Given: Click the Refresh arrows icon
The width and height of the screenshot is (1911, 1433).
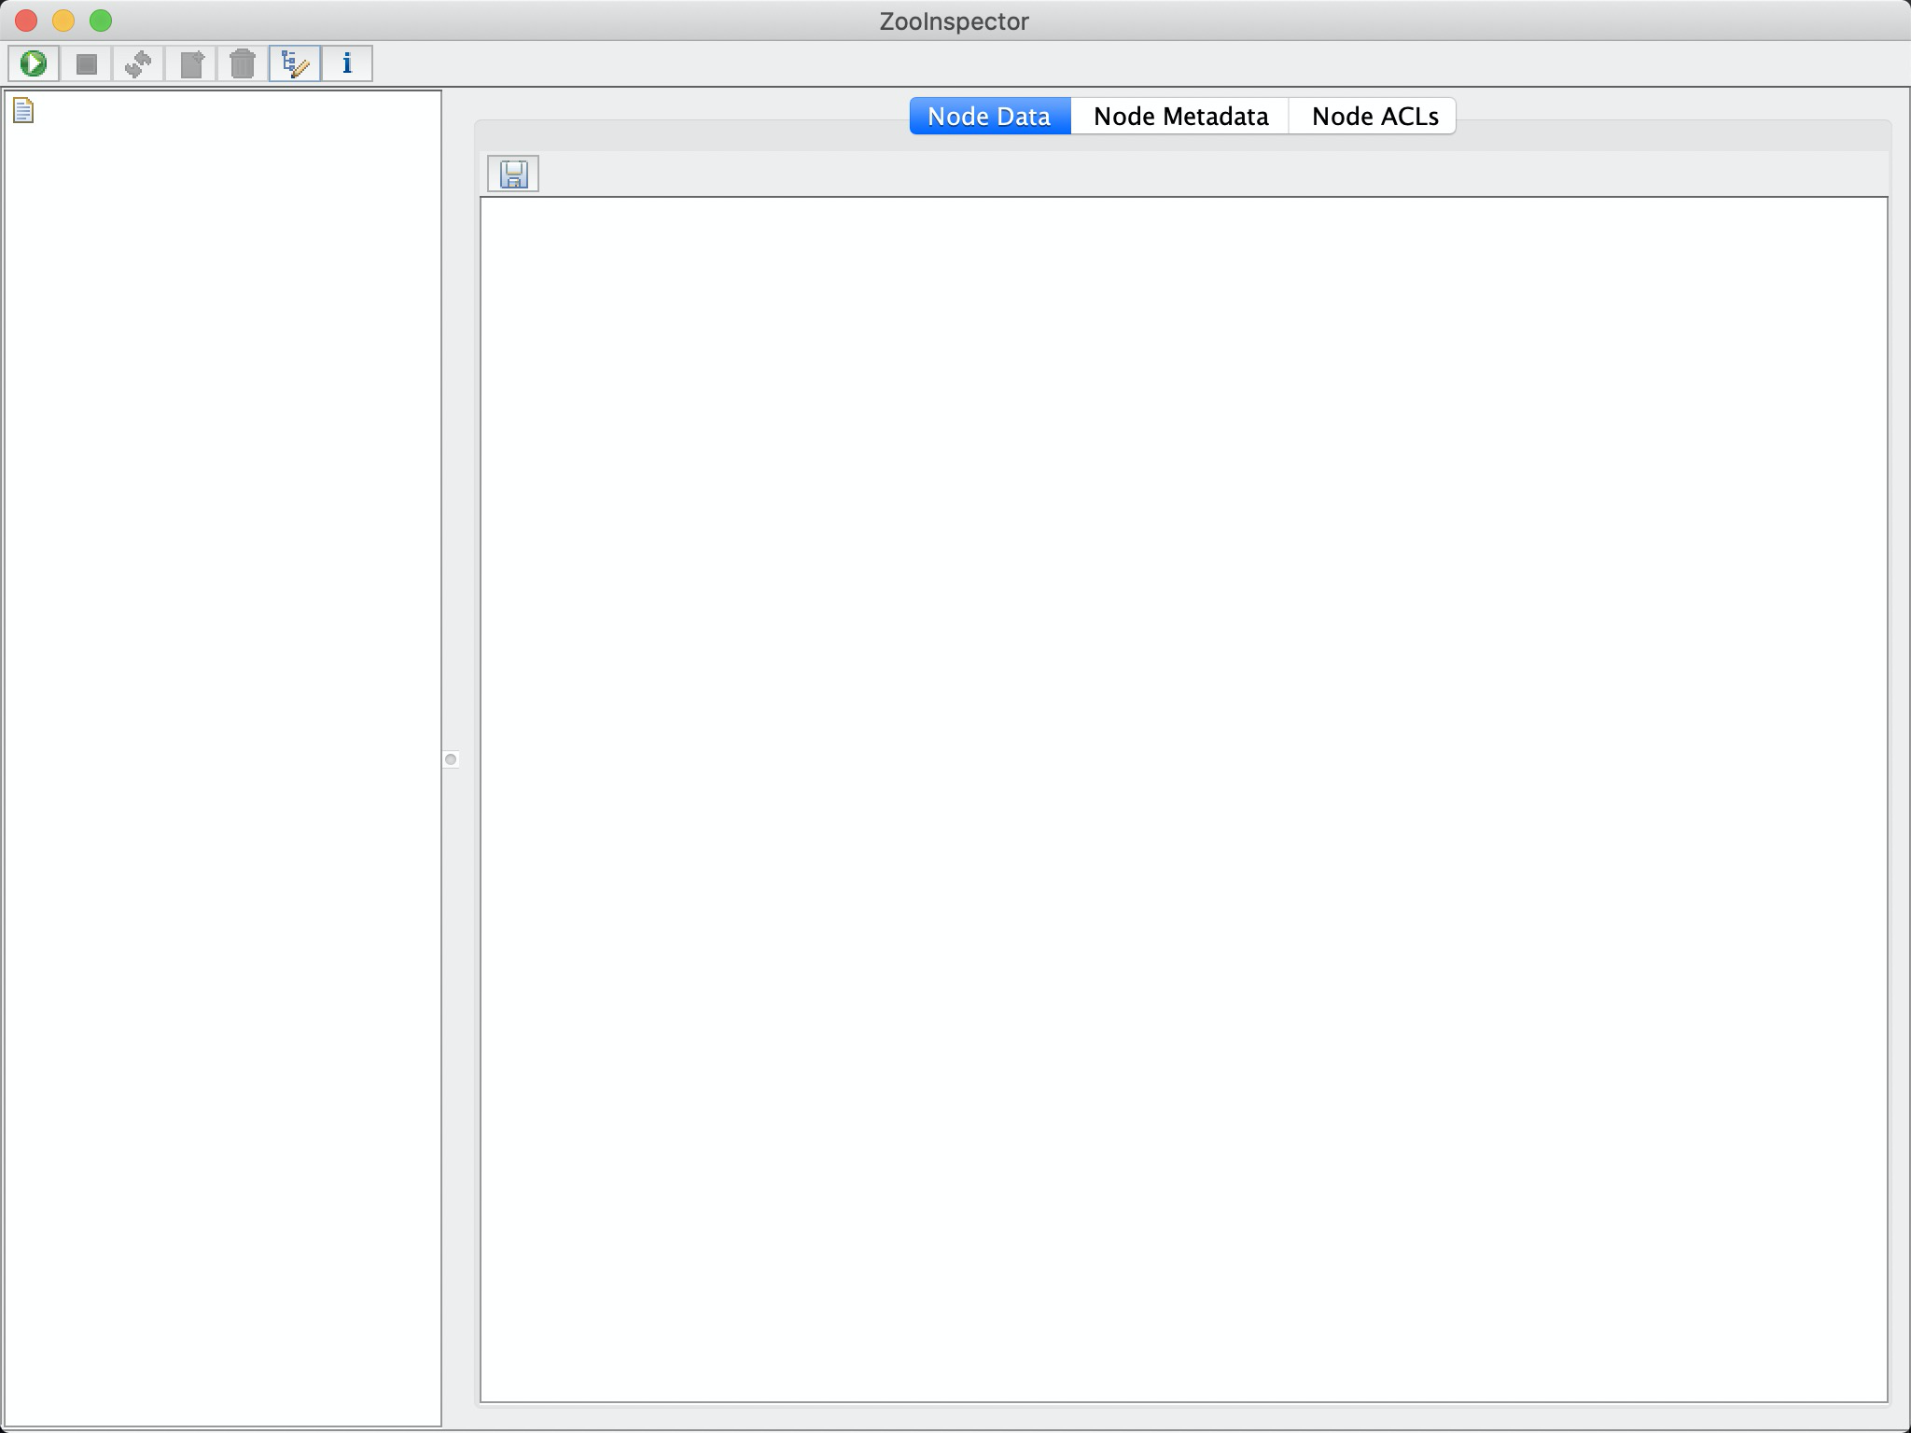Looking at the screenshot, I should click(138, 63).
